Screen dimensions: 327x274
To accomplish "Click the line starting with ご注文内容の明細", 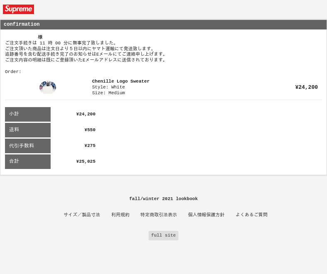I will coord(85,60).
